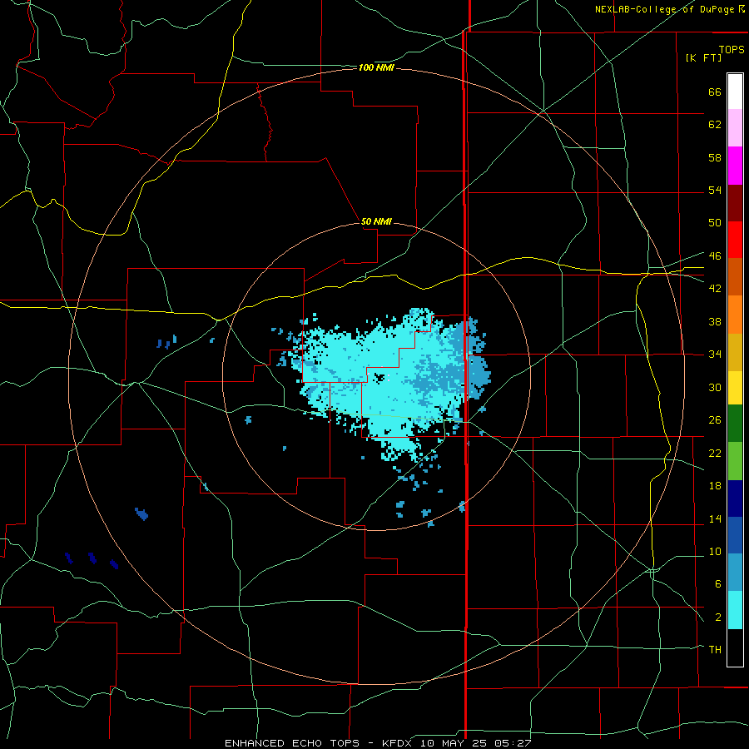Viewport: 749px width, 749px height.
Task: Click the '34' legend value
Action: (x=715, y=355)
